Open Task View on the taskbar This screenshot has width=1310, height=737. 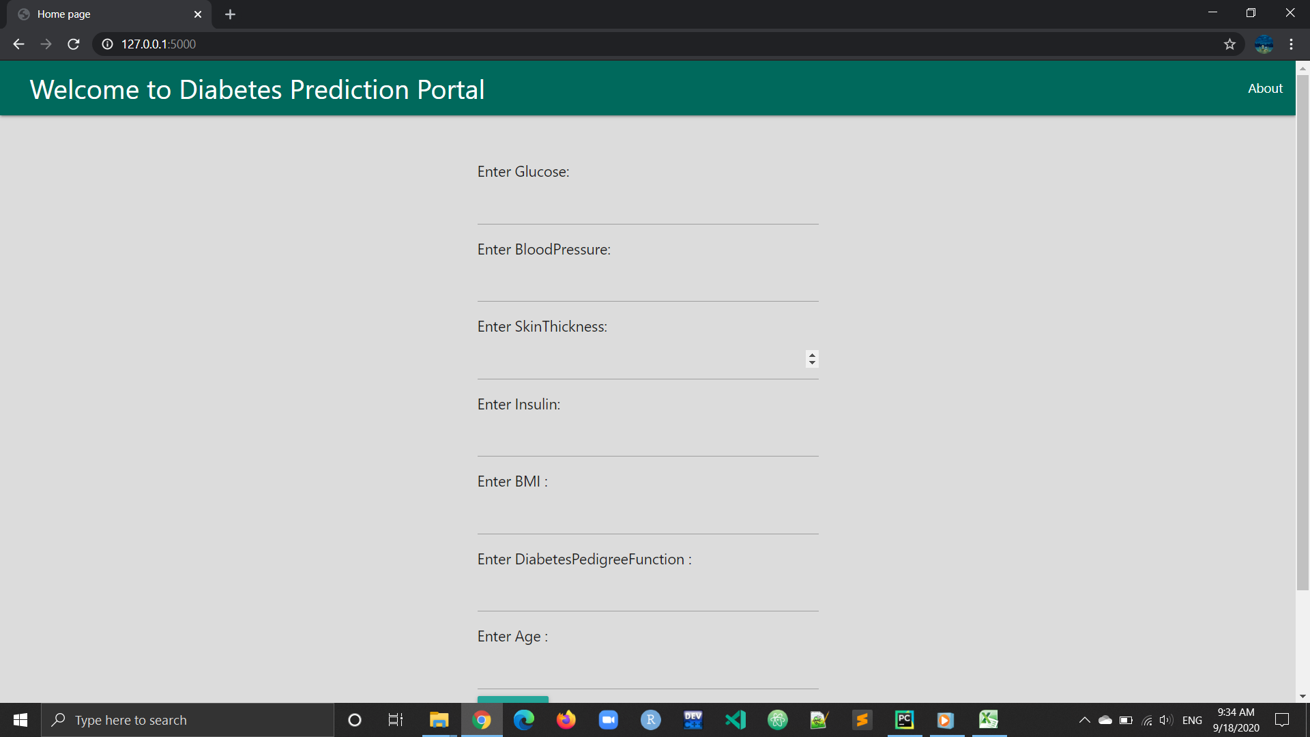396,720
